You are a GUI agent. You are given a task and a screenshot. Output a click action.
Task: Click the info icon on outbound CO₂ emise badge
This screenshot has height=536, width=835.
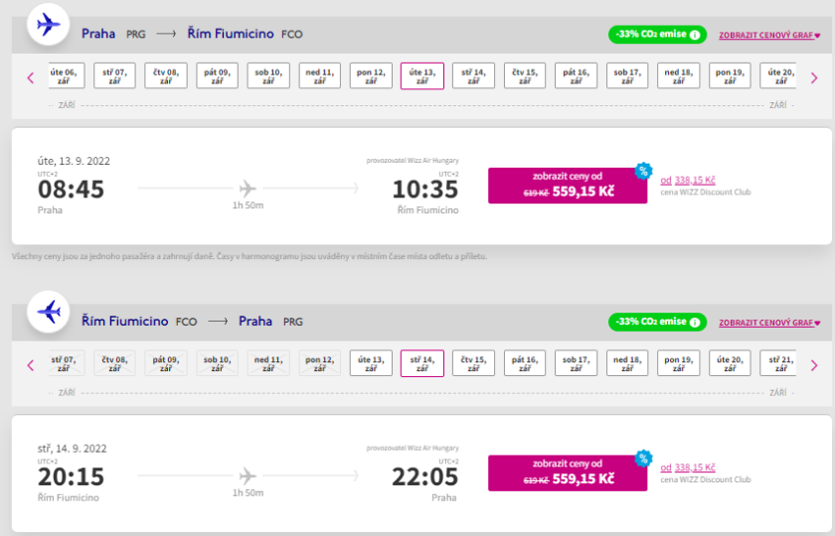(695, 35)
